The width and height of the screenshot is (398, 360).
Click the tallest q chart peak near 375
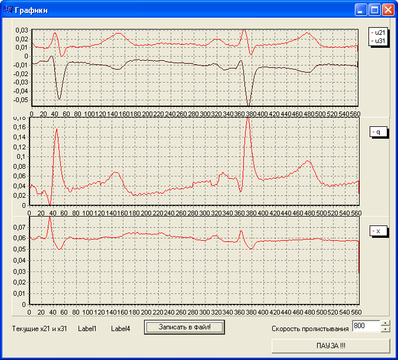tap(248, 119)
